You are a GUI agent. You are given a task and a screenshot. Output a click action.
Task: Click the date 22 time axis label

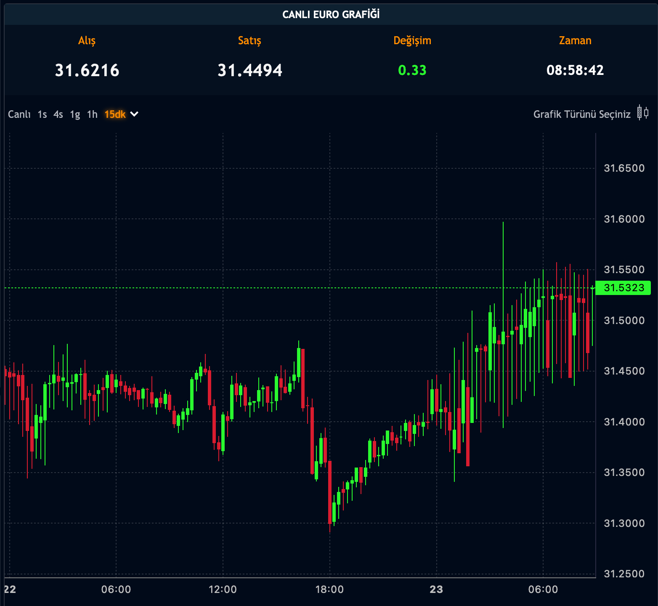click(10, 590)
